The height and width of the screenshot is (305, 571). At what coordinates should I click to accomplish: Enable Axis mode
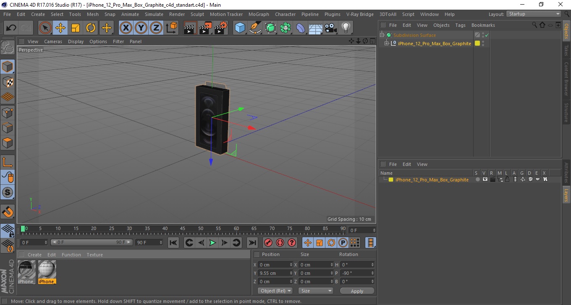pyautogui.click(x=8, y=162)
